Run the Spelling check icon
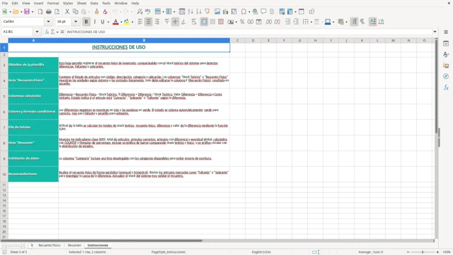Viewport: 453px width, 255px height. point(148,12)
